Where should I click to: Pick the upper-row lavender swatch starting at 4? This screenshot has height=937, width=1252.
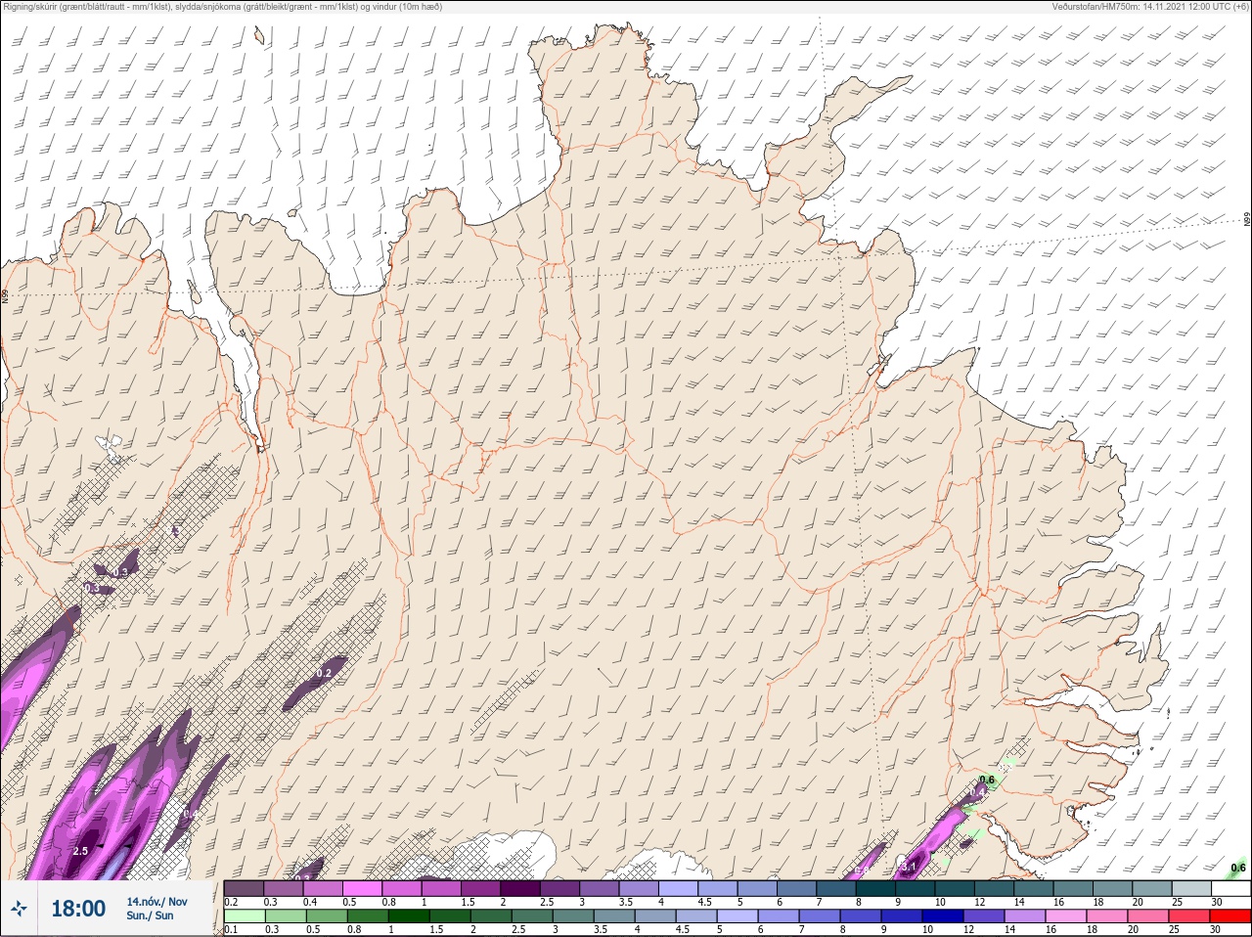click(x=679, y=888)
